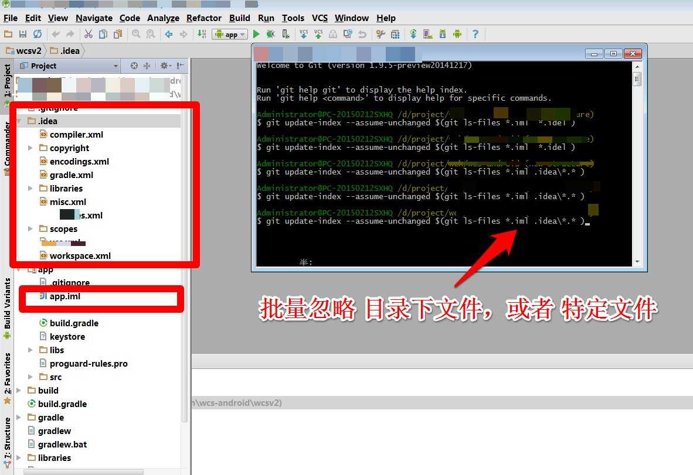
Task: Click the VCS Update Project icon
Action: pyautogui.click(x=304, y=34)
